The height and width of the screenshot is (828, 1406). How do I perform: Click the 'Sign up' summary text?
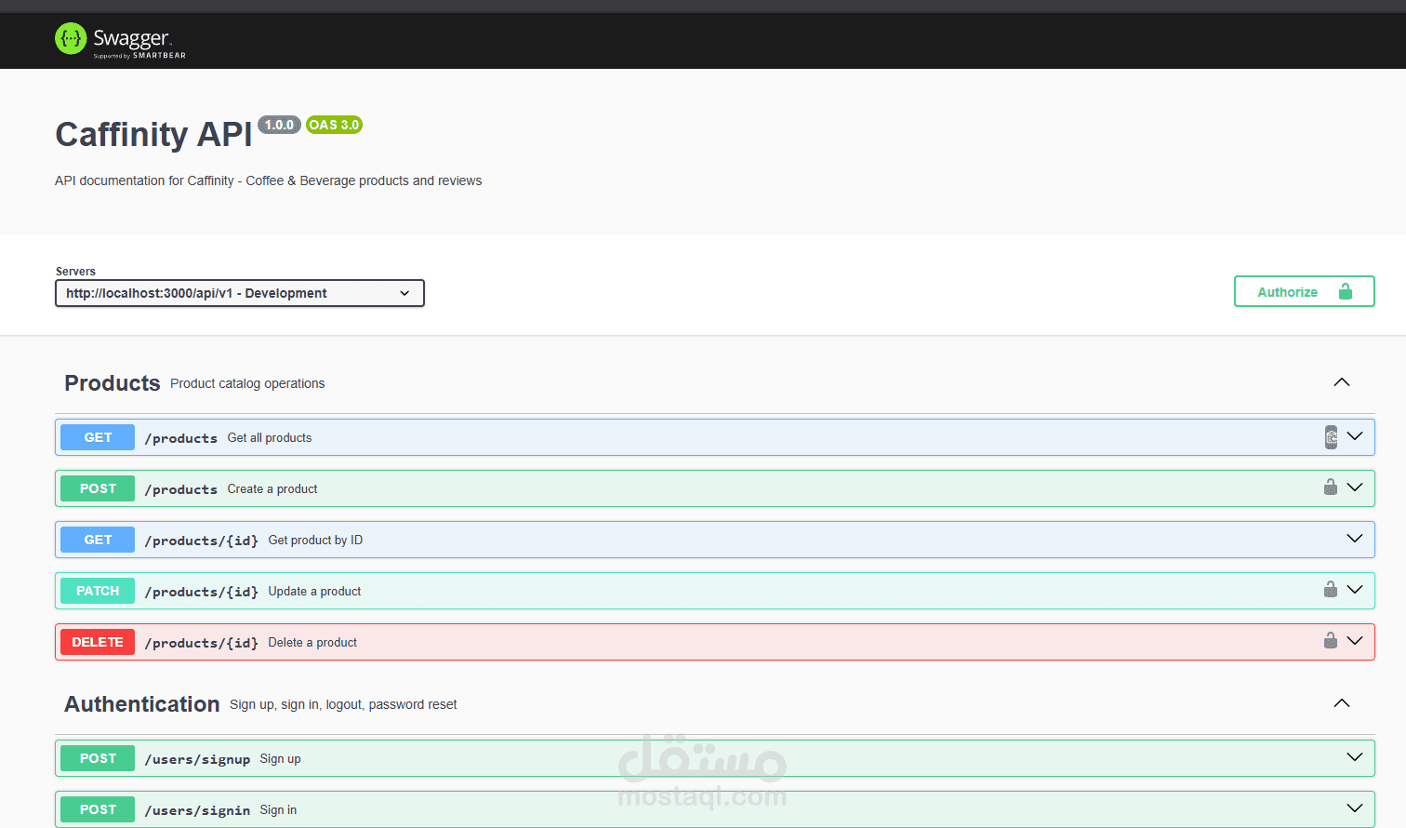pyautogui.click(x=280, y=758)
